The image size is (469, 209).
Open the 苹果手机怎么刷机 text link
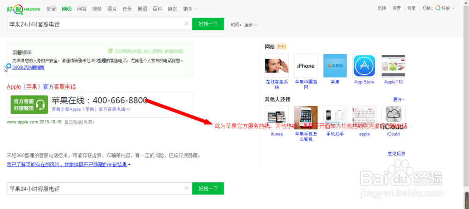[x=306, y=137]
